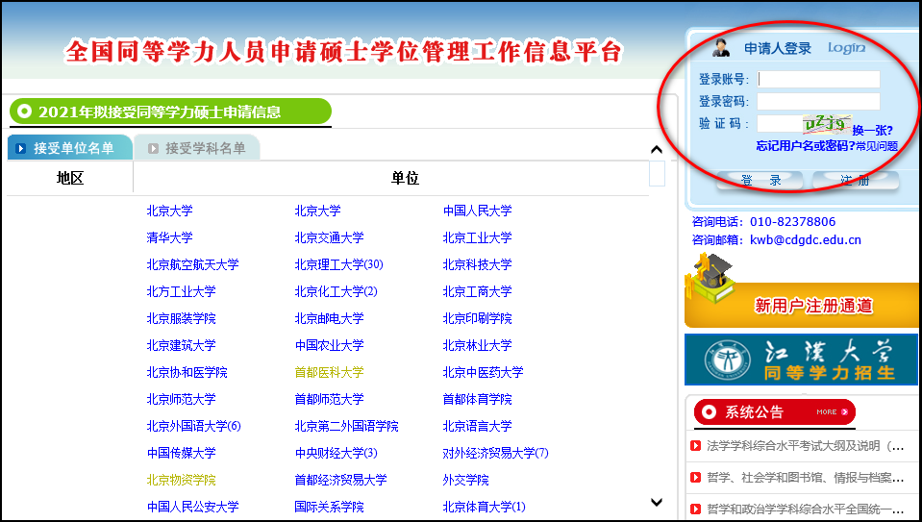Open the 北京体育大学(1) link
This screenshot has height=522, width=922.
(484, 507)
